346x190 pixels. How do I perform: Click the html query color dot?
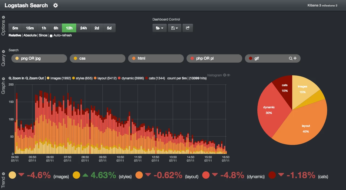coord(134,58)
